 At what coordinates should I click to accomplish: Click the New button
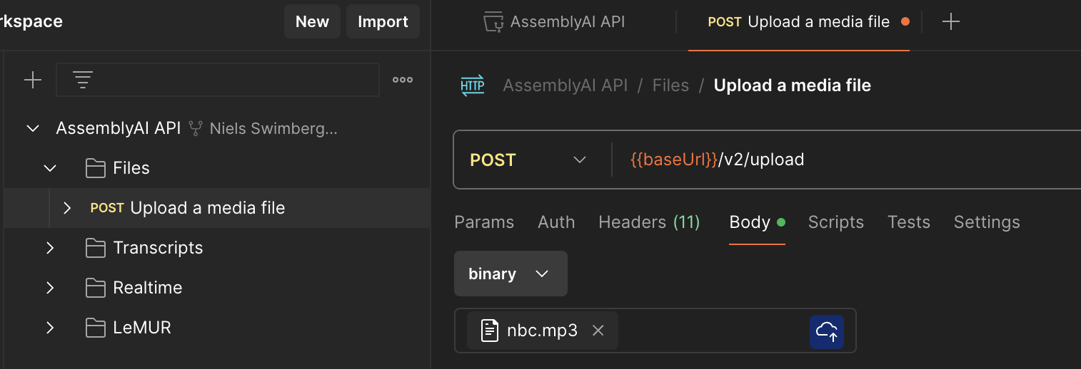coord(312,21)
